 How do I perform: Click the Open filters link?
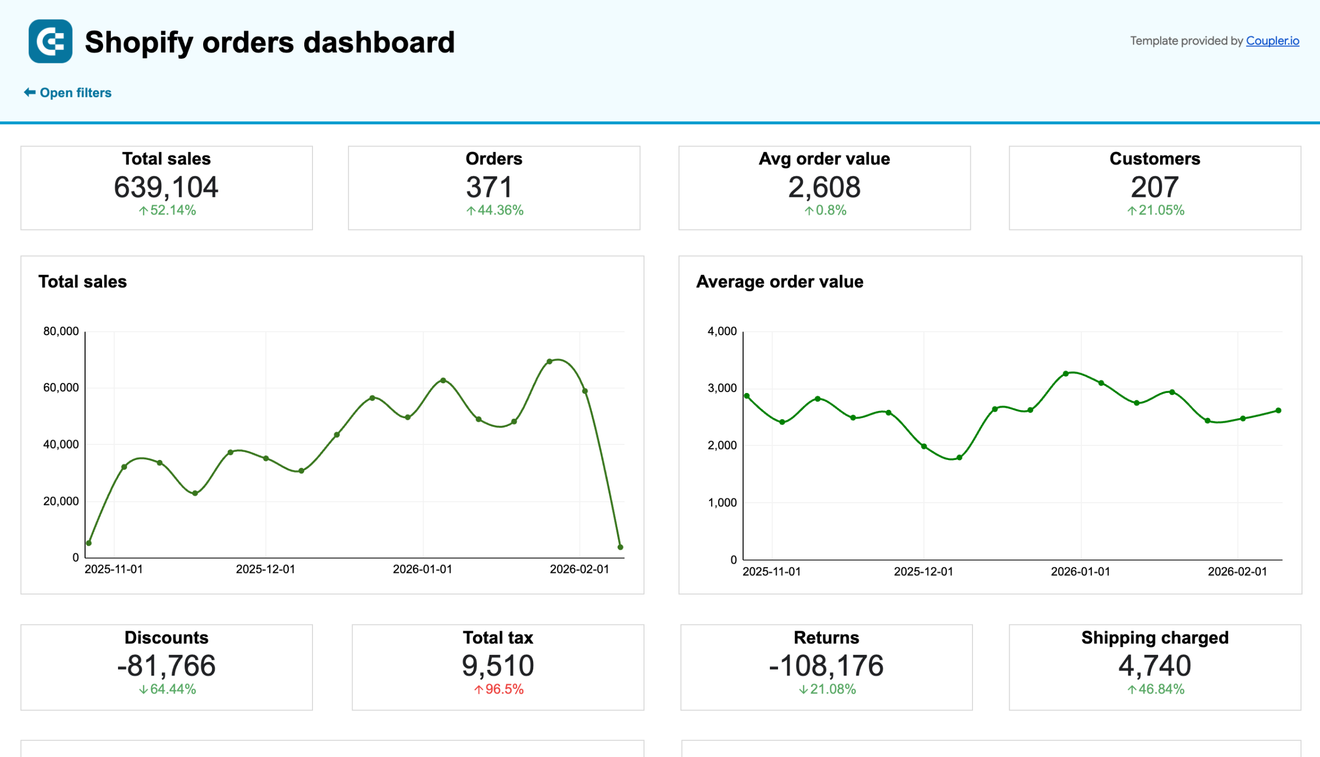pos(75,92)
